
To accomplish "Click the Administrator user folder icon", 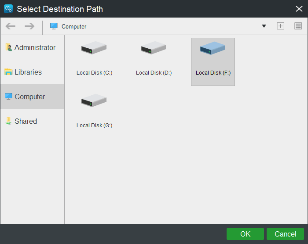I will tap(9, 47).
